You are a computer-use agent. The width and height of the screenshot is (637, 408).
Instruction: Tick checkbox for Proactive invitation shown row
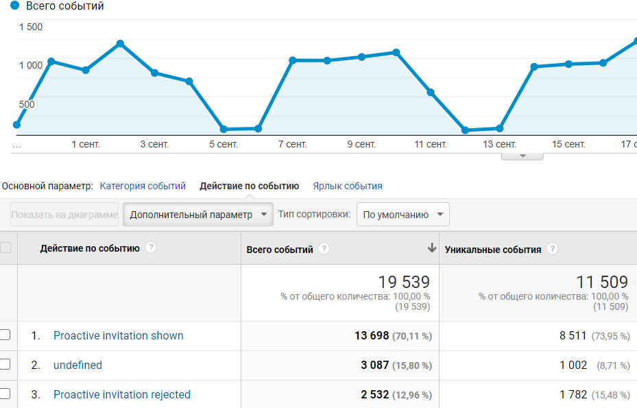[5, 335]
